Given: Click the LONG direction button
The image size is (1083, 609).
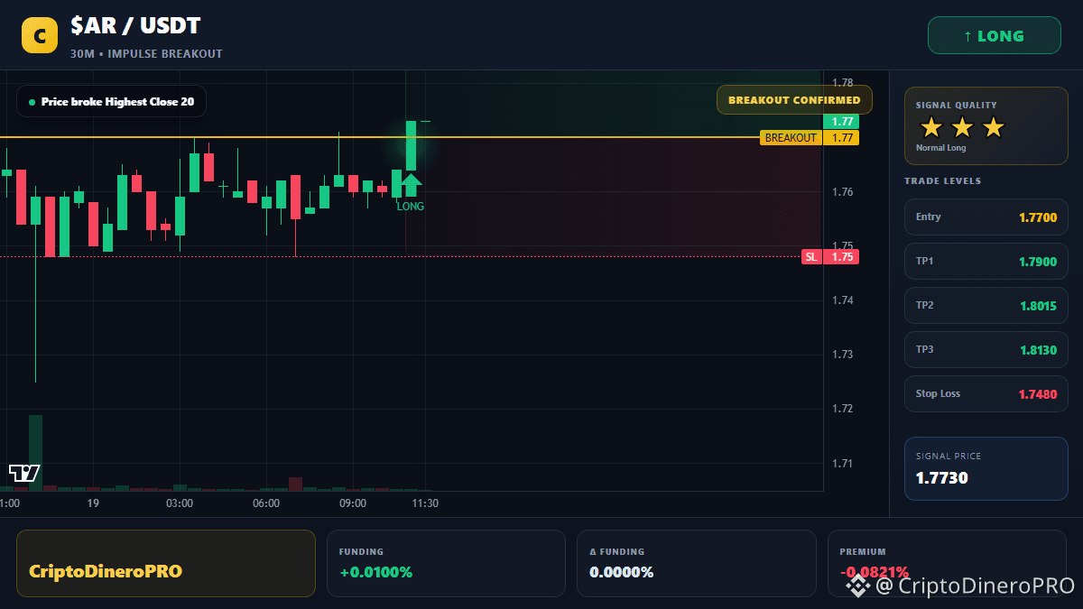Looking at the screenshot, I should [995, 36].
